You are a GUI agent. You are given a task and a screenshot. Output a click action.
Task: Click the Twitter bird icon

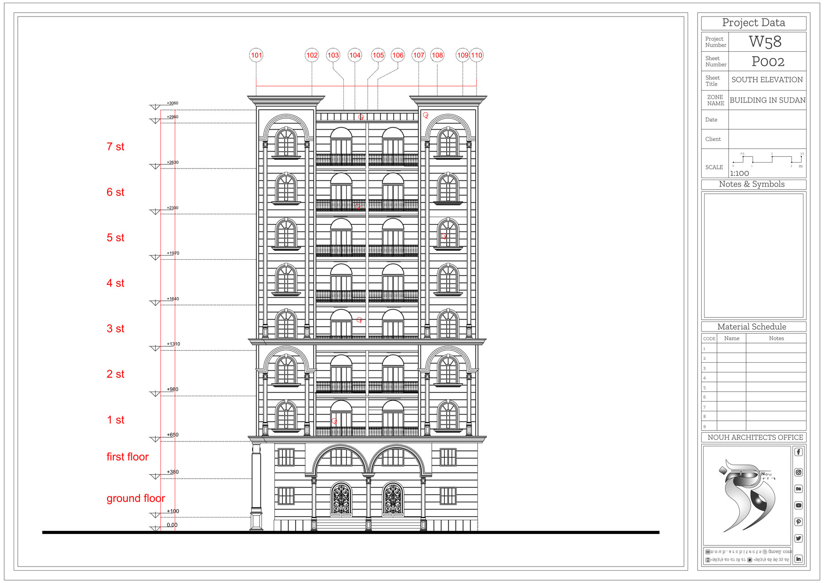pos(798,539)
